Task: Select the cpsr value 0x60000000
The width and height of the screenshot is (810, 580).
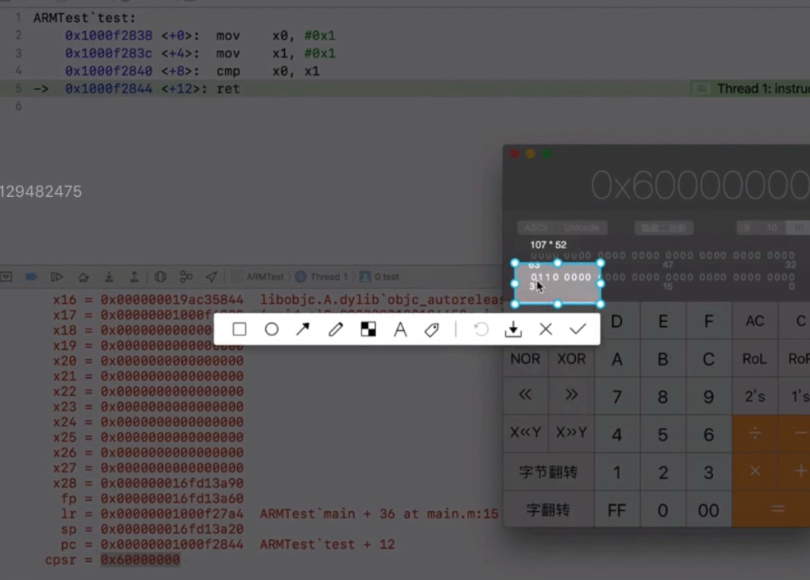Action: [140, 560]
